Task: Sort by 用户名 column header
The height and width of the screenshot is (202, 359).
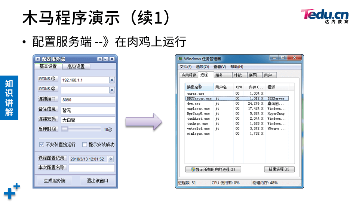Action: 224,87
